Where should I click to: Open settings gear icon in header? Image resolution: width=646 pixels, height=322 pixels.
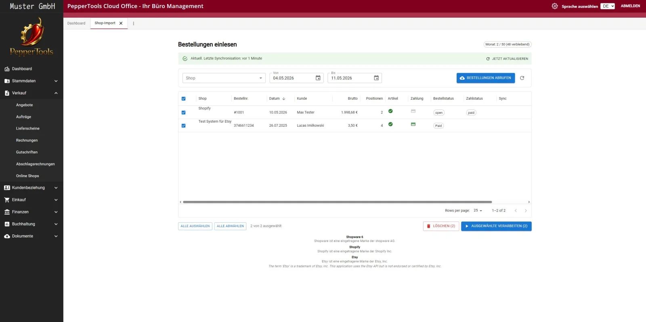[x=555, y=6]
